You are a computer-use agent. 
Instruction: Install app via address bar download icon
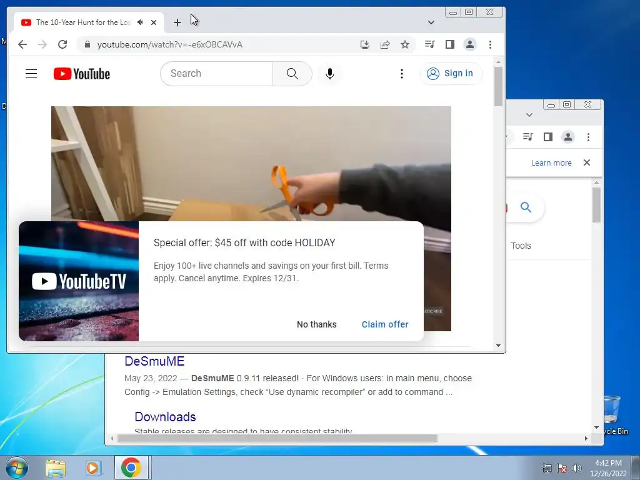(x=365, y=44)
